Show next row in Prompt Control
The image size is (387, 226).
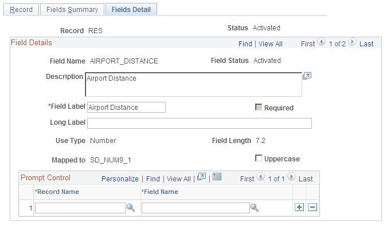pos(291,177)
